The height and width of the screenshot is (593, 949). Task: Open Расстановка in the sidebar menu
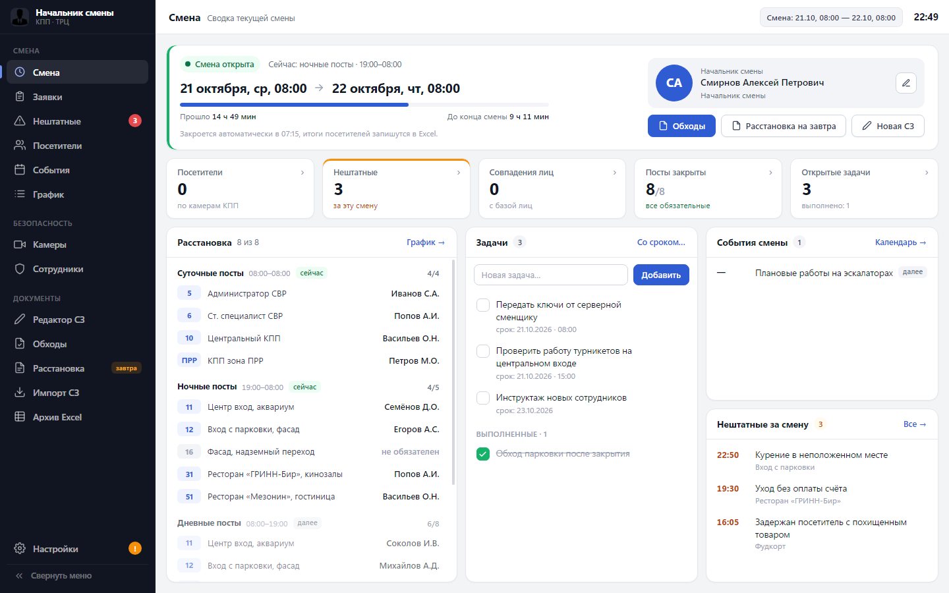click(x=78, y=368)
